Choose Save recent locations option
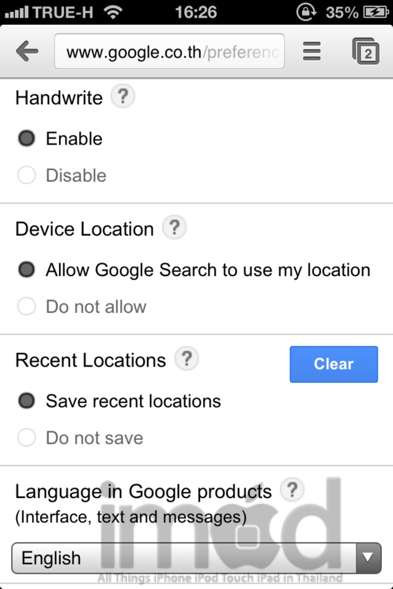 [x=27, y=401]
